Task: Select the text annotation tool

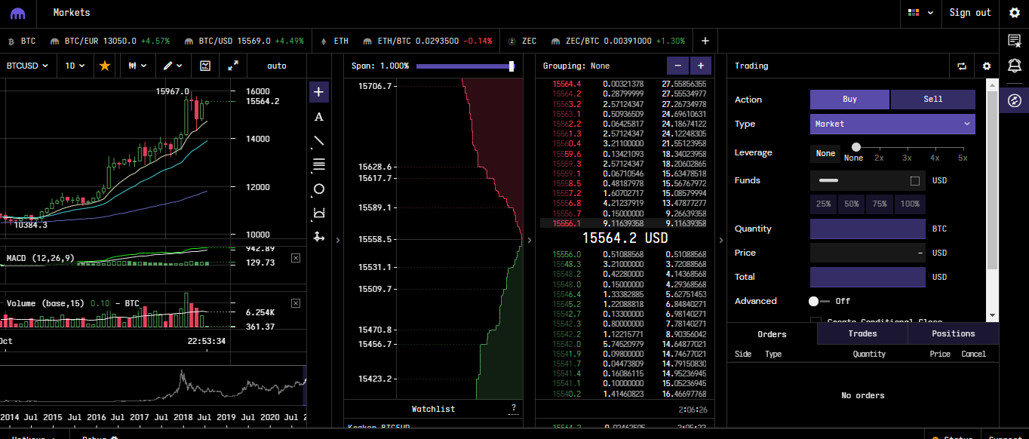Action: coord(318,116)
